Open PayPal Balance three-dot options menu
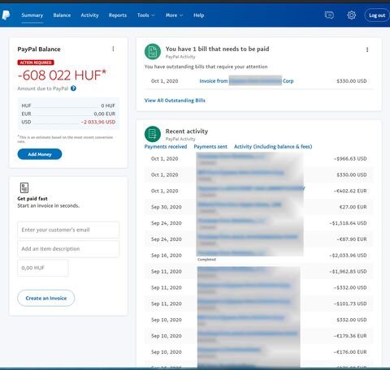390x370 pixels. click(113, 49)
